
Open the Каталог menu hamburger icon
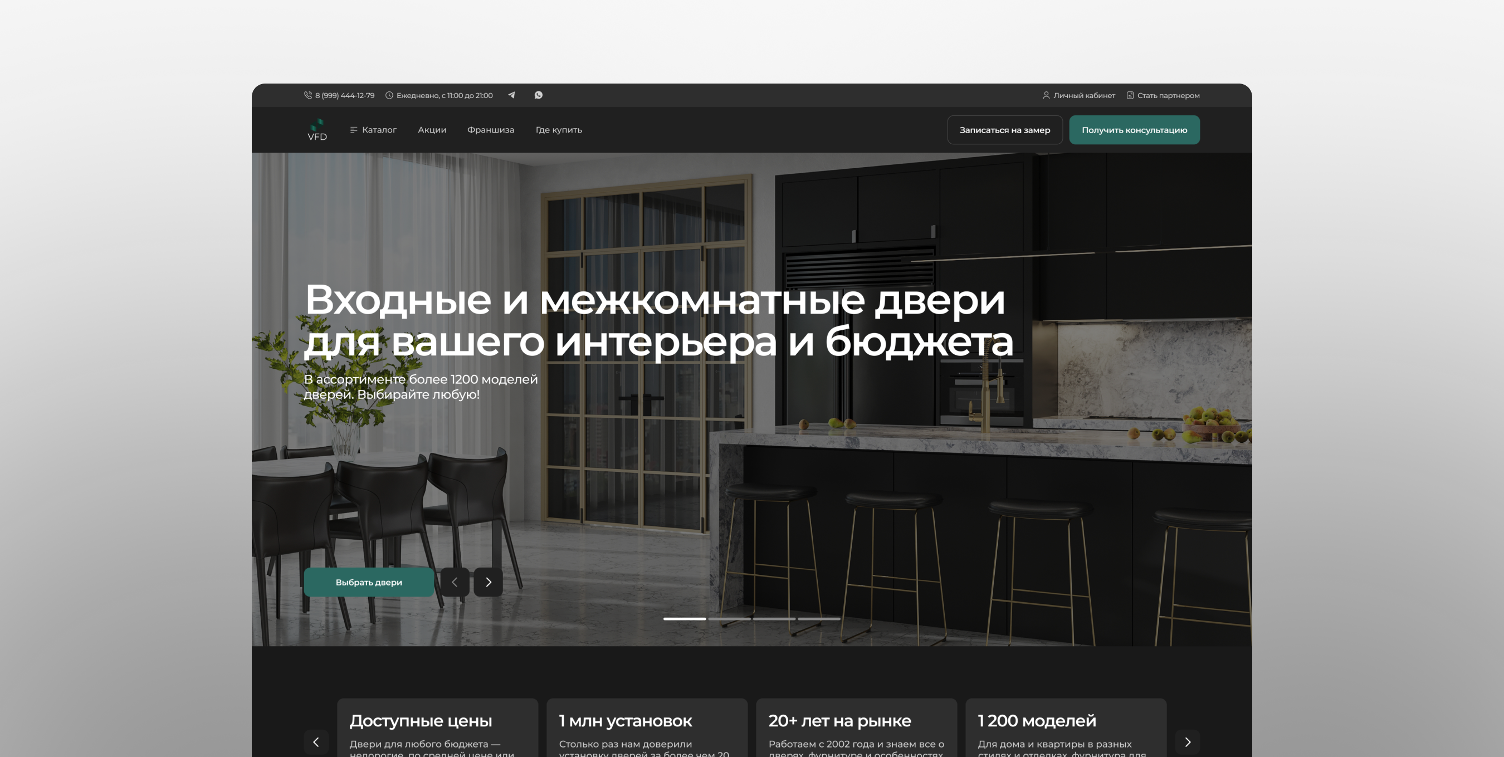pyautogui.click(x=354, y=130)
